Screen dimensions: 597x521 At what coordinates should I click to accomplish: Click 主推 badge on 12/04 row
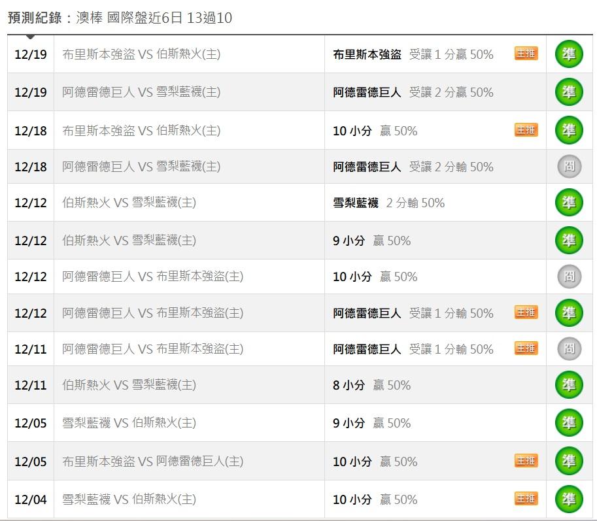[x=526, y=499]
